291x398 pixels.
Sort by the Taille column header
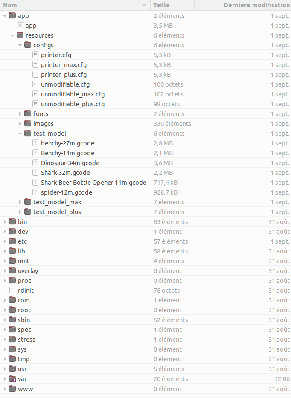point(172,5)
